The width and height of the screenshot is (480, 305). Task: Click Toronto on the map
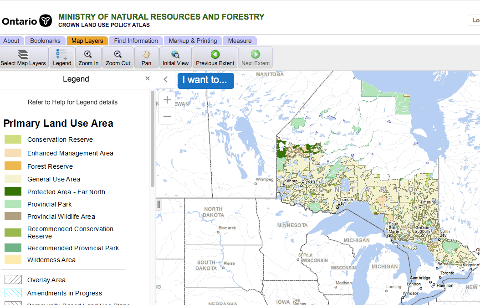(447, 273)
